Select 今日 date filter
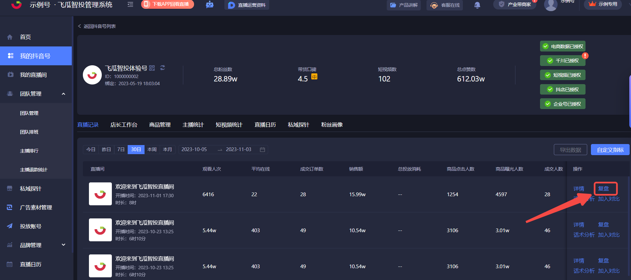631x280 pixels. pyautogui.click(x=91, y=149)
